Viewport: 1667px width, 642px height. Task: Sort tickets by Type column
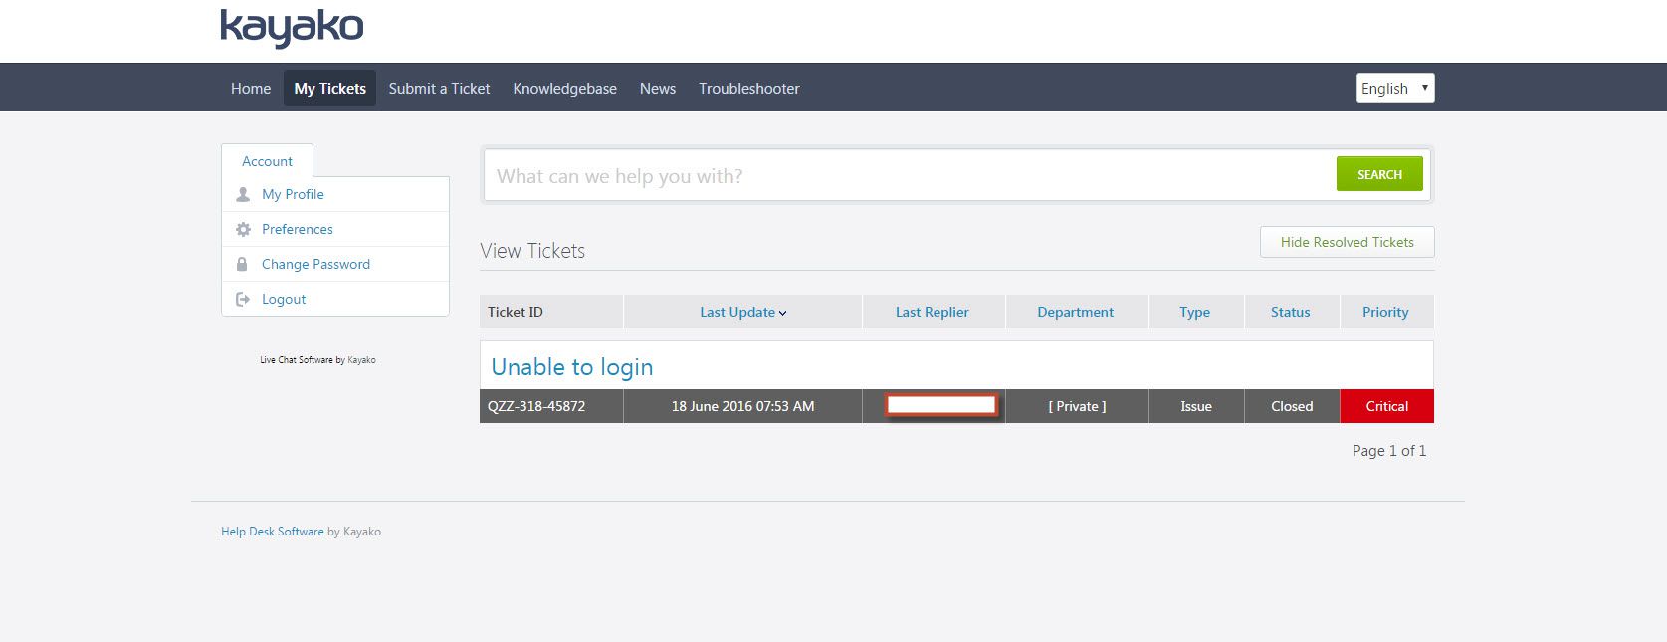1195,312
